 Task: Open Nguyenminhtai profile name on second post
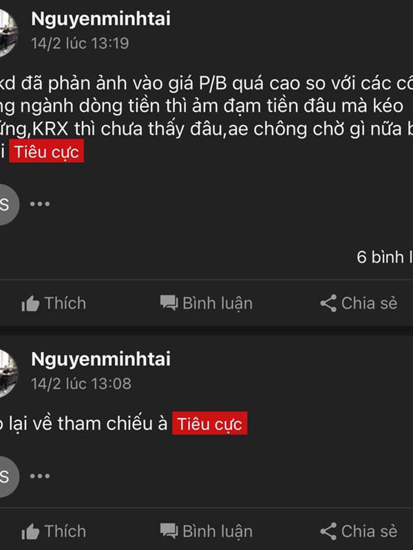click(x=100, y=359)
